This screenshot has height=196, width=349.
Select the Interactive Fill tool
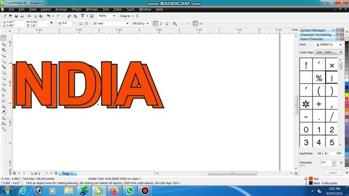tap(3, 129)
